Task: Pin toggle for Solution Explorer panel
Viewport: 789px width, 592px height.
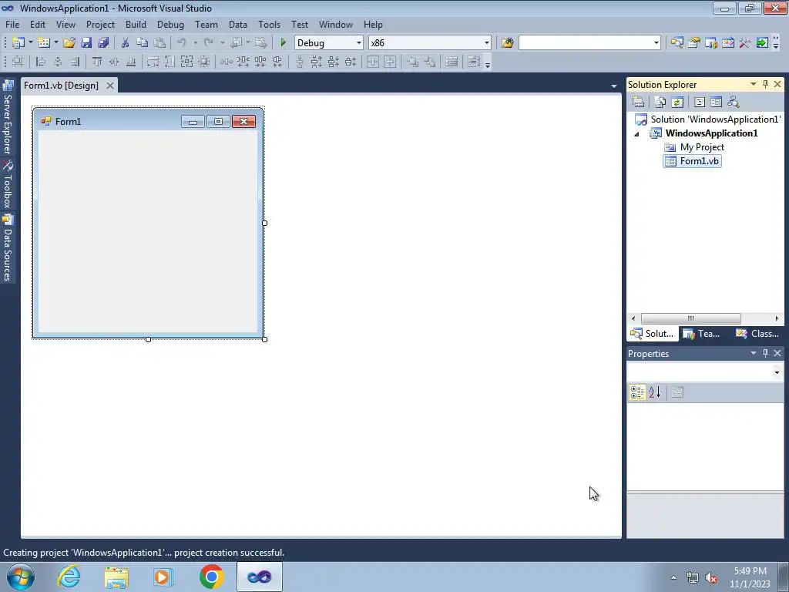Action: [x=765, y=84]
